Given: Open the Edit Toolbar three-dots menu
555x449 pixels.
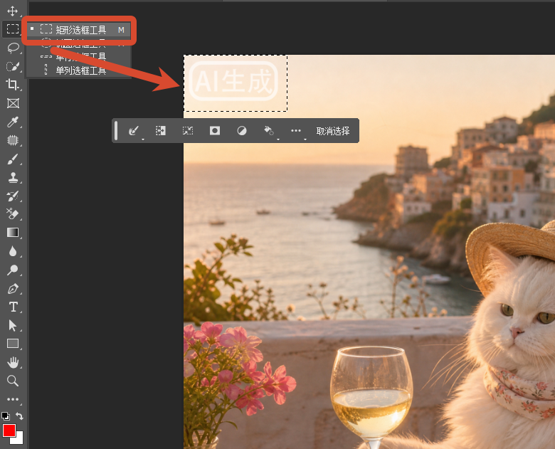Looking at the screenshot, I should click(x=13, y=399).
